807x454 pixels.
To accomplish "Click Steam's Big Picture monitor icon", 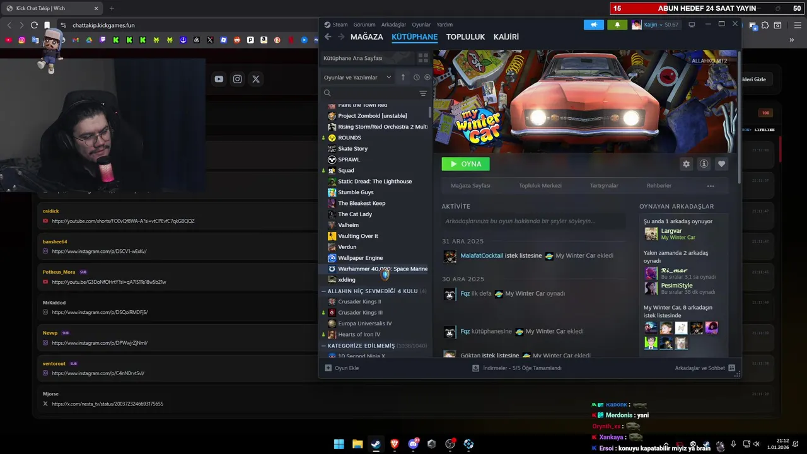I will click(x=692, y=25).
